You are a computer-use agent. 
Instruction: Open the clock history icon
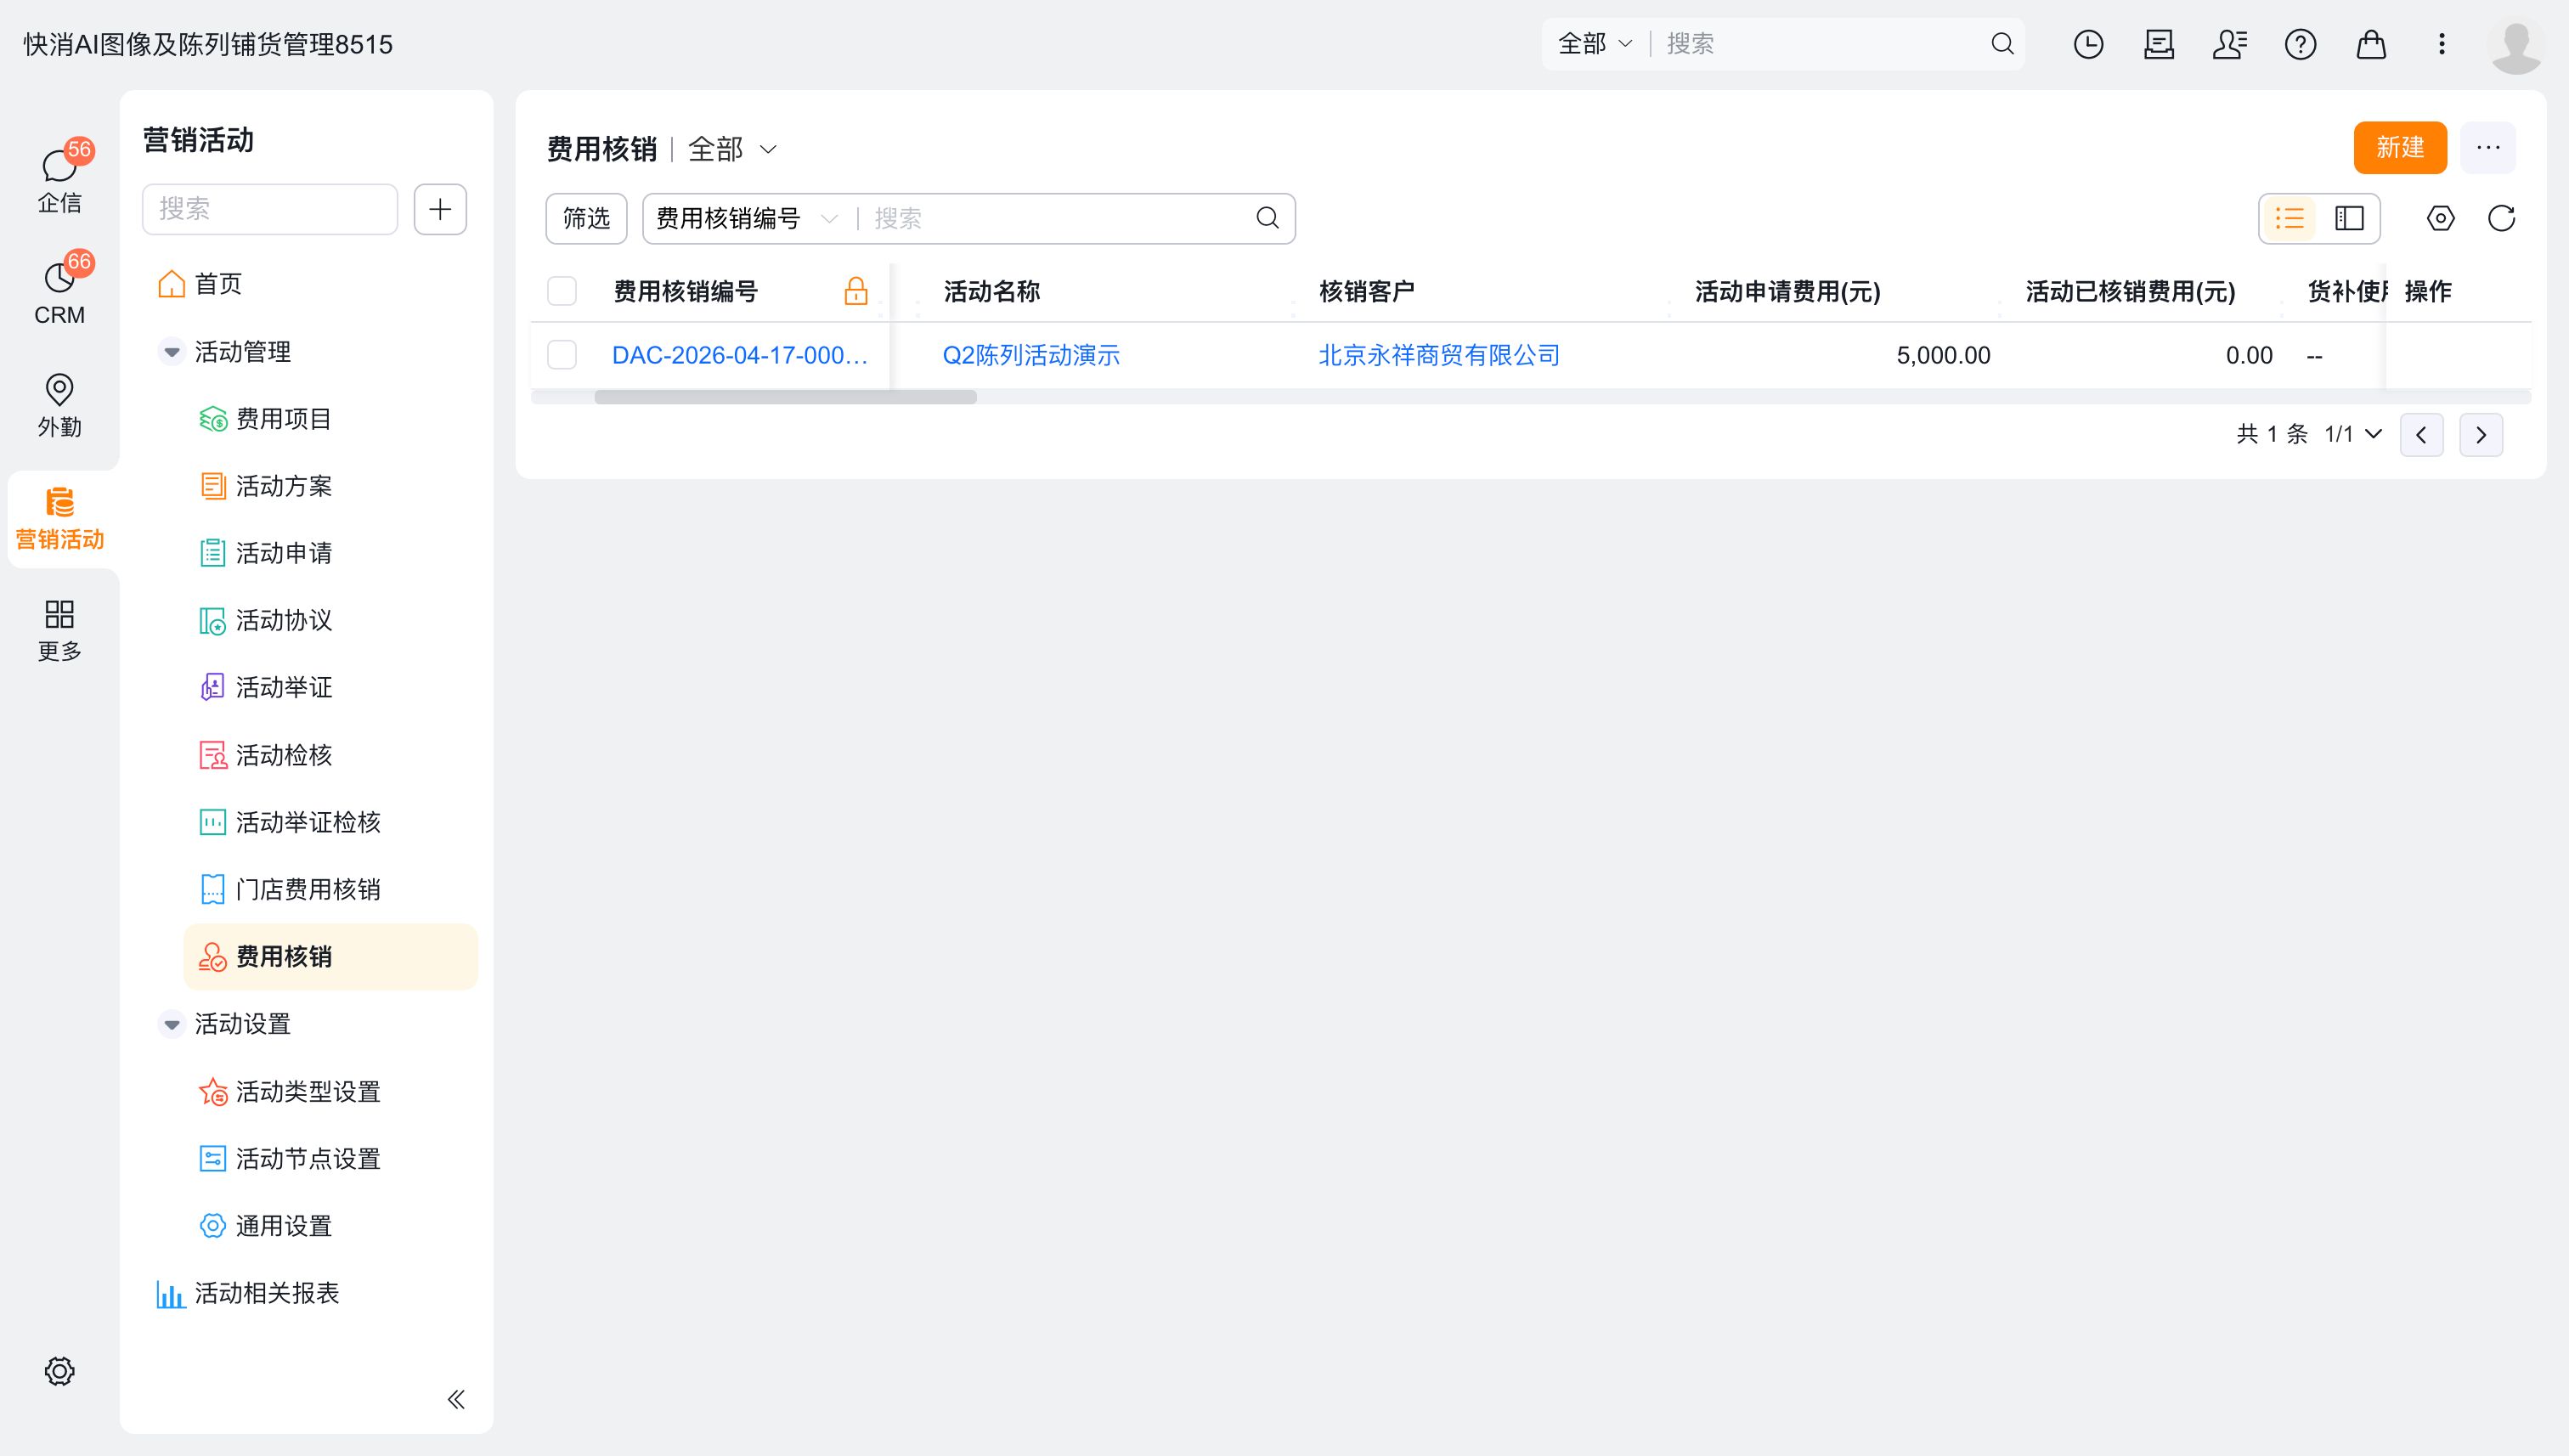pos(2089,44)
